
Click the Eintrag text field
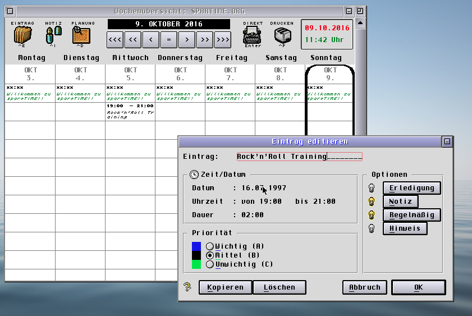pyautogui.click(x=299, y=157)
